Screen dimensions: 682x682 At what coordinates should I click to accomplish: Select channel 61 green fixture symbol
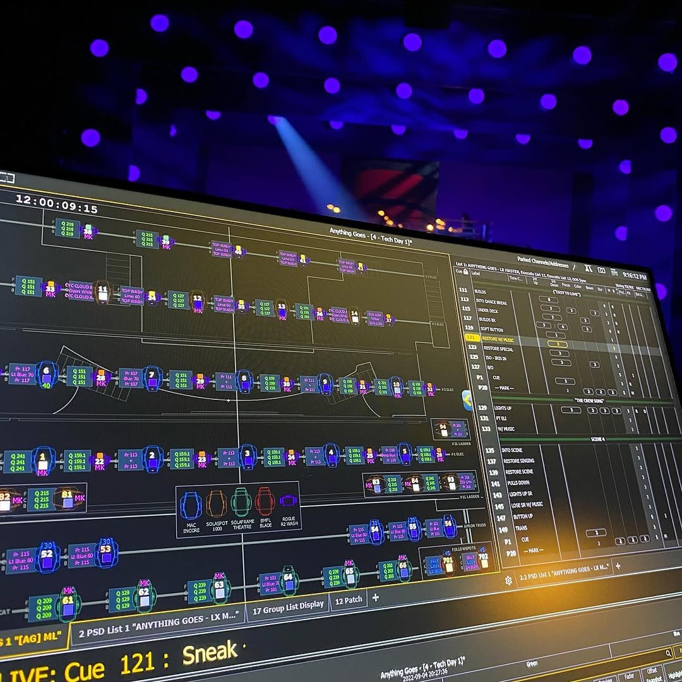68,605
